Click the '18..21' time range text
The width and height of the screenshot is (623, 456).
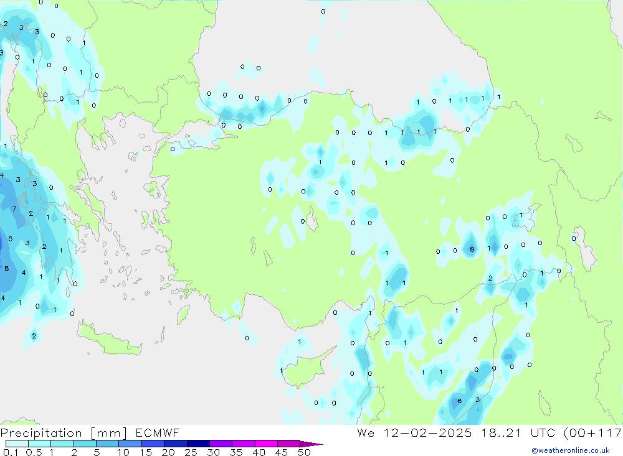(501, 432)
